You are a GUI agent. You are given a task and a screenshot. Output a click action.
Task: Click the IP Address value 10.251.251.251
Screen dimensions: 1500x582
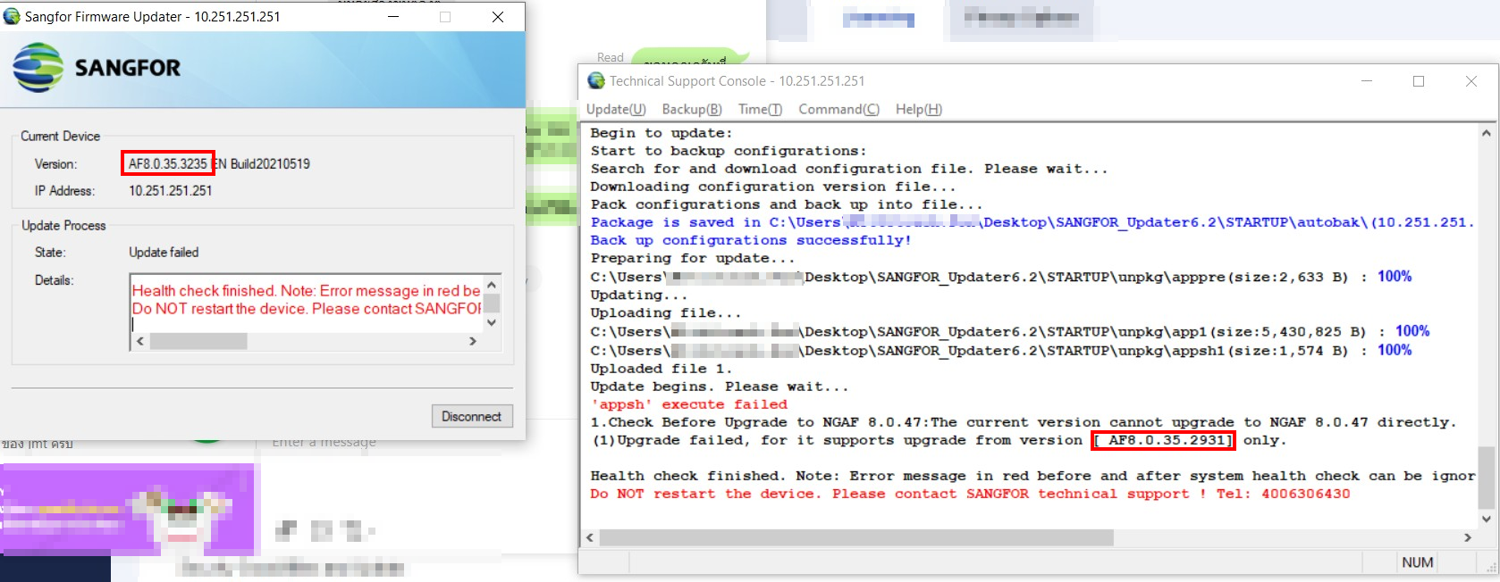pos(171,190)
